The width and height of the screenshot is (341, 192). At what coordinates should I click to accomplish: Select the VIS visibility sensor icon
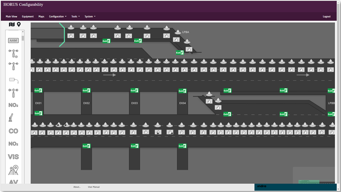coord(13,157)
